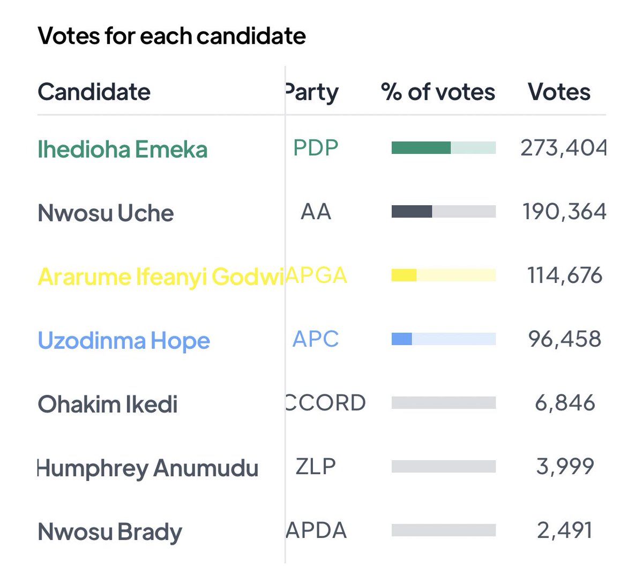Screen dimensions: 643x583
Task: Click the yellow APGA vote percentage bar
Action: coord(443,275)
